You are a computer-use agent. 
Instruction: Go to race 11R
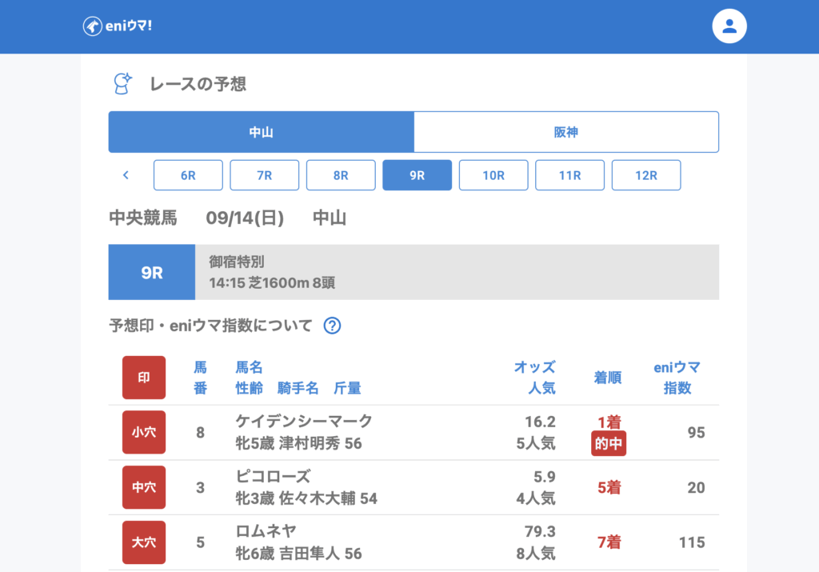569,175
